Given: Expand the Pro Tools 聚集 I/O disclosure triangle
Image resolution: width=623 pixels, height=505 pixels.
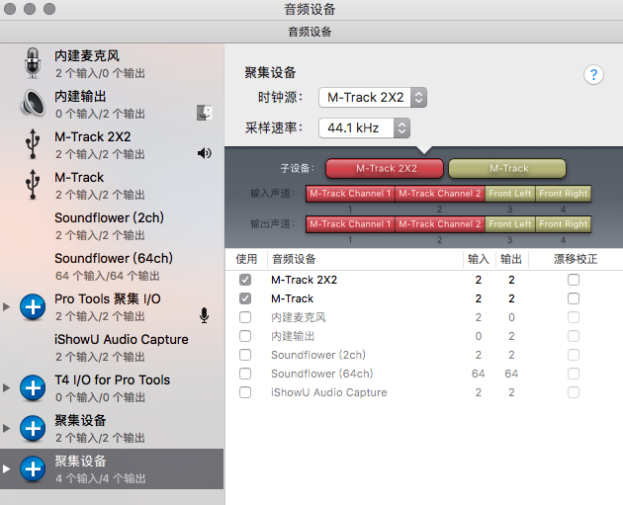Looking at the screenshot, I should coord(6,307).
